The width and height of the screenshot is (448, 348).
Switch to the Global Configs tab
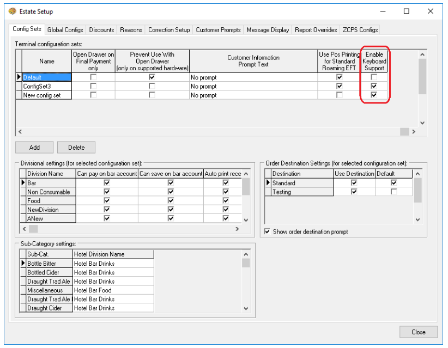65,30
